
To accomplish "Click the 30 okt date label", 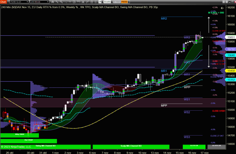I will (31, 152).
